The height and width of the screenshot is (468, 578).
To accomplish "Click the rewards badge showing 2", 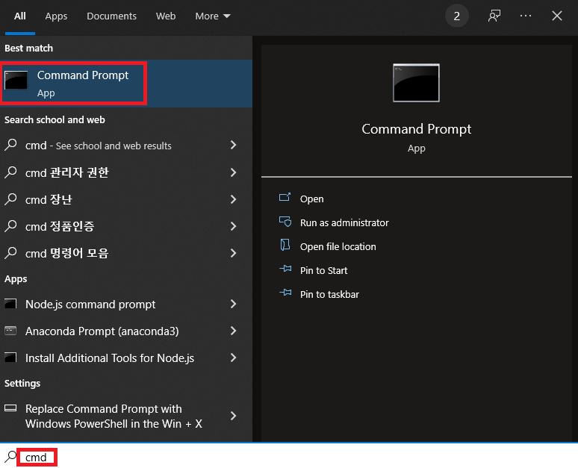I will [x=457, y=16].
